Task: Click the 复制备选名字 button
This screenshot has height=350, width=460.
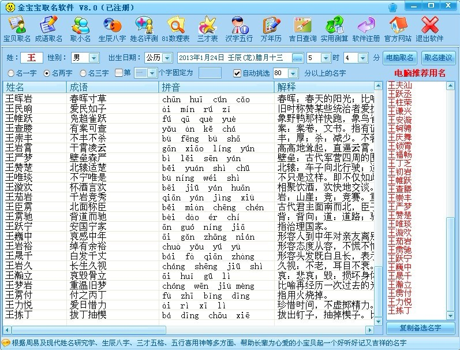Action: point(420,327)
